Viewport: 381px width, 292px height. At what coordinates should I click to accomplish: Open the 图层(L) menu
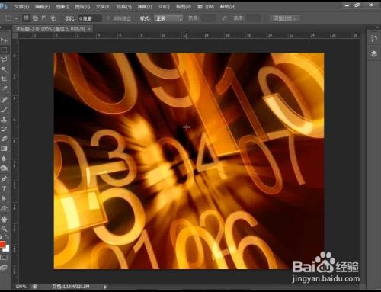point(82,7)
